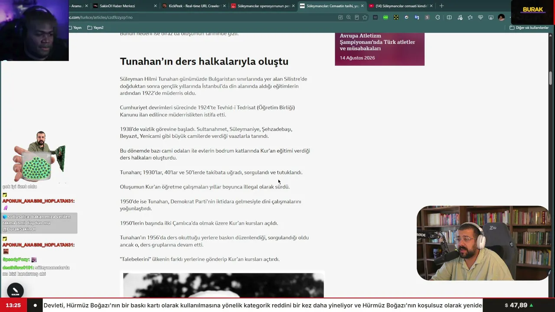
Task: Click the screen capture toolbar icon
Action: pyautogui.click(x=491, y=17)
